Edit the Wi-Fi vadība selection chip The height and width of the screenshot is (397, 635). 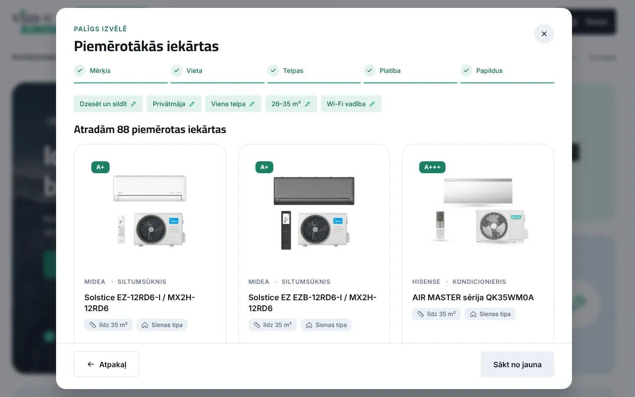(x=351, y=104)
